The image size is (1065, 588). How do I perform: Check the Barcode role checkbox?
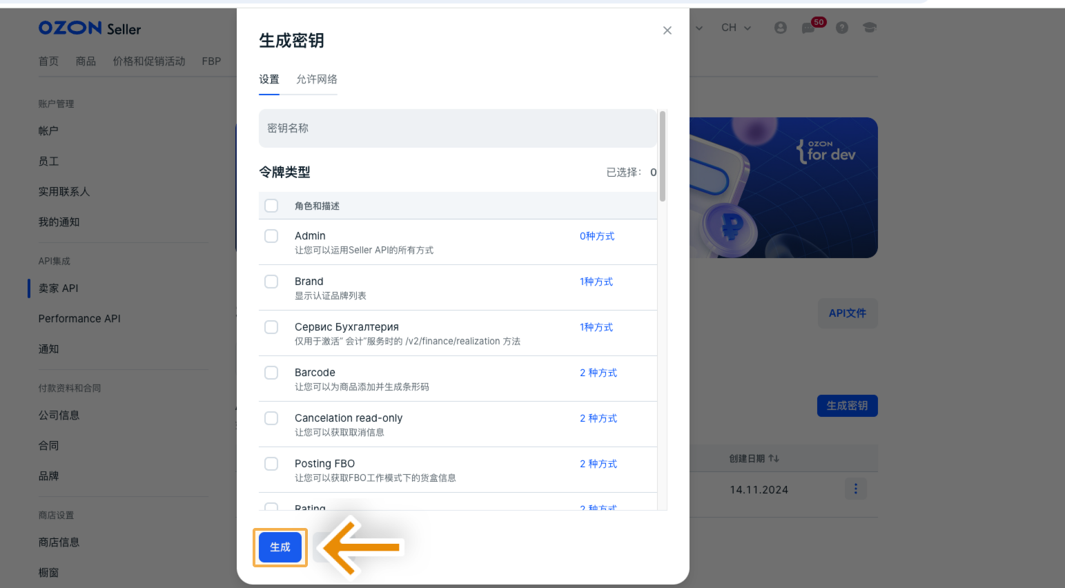click(x=271, y=373)
